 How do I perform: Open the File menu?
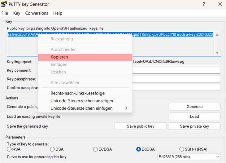pyautogui.click(x=5, y=13)
